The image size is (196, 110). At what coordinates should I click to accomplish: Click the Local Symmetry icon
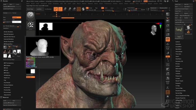(168, 49)
